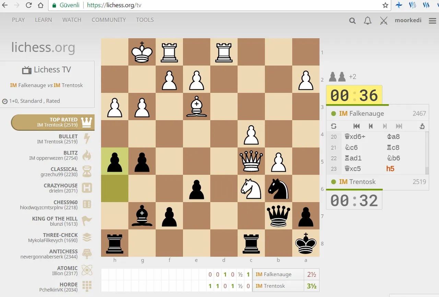
Task: Select the KING OF THE HILL channel
Action: click(53, 221)
